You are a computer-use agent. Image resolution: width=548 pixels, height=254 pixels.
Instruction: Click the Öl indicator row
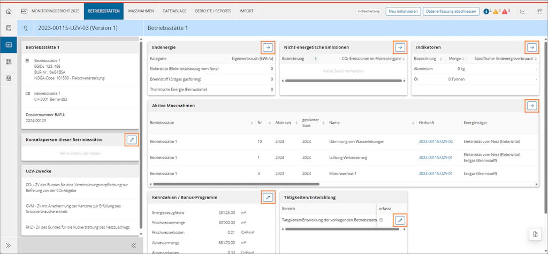[475, 80]
